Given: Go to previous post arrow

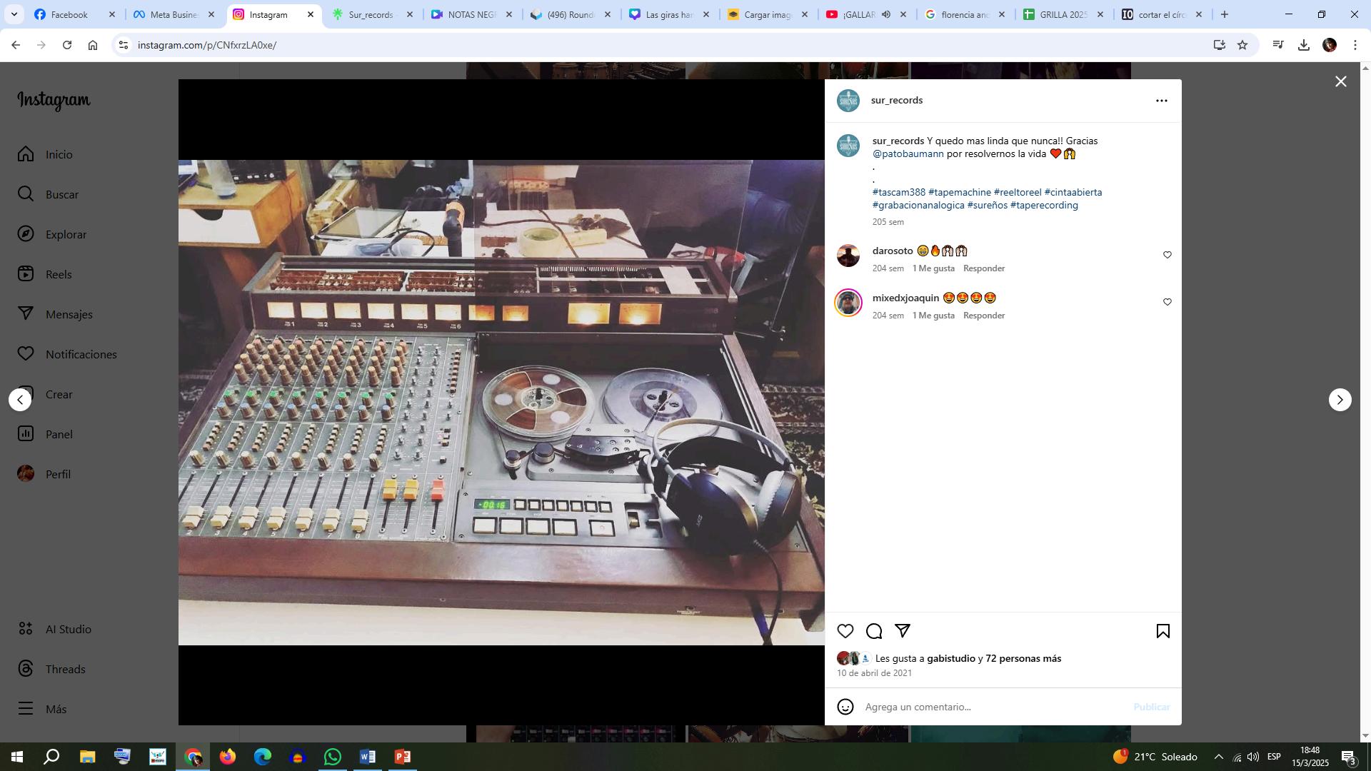Looking at the screenshot, I should (20, 400).
